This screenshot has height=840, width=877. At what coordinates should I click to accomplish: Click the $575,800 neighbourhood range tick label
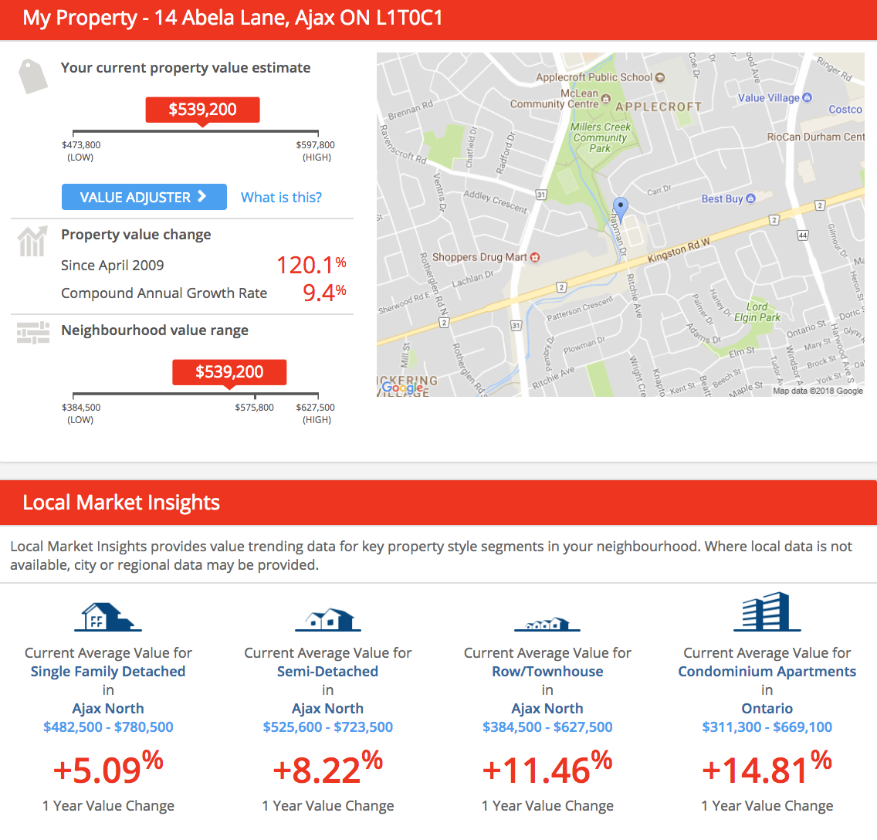click(x=255, y=408)
